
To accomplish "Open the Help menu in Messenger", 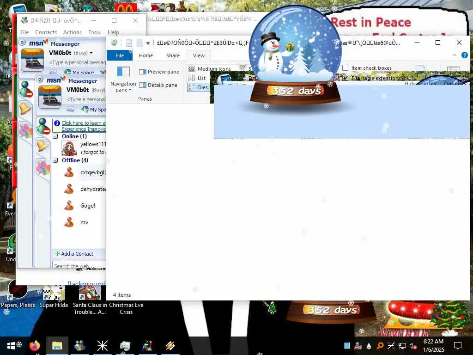I will [114, 32].
